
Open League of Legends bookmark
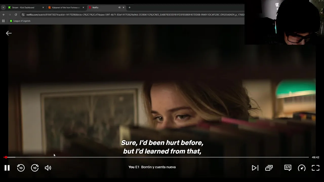pyautogui.click(x=20, y=21)
